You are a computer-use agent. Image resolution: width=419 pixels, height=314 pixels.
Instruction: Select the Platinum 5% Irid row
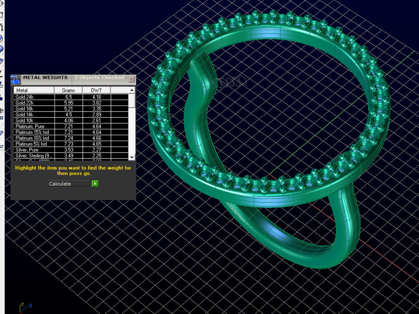click(x=71, y=144)
